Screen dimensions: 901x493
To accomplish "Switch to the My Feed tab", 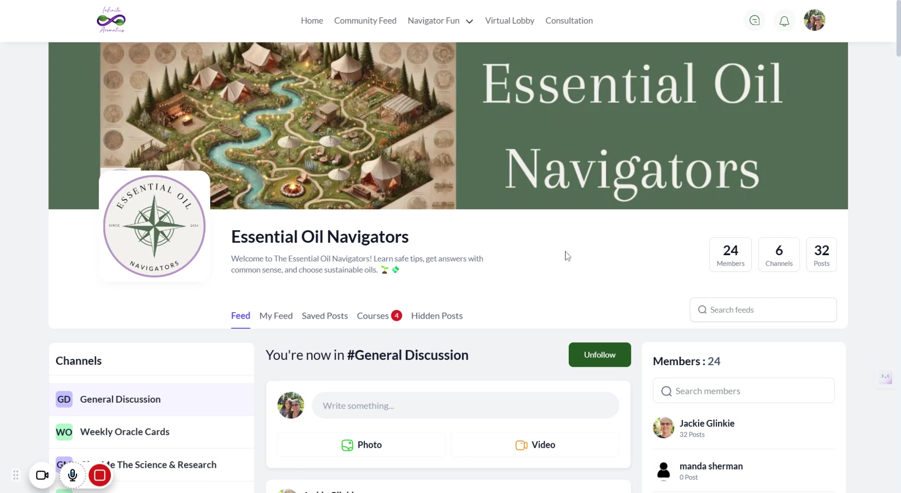I will [x=276, y=316].
